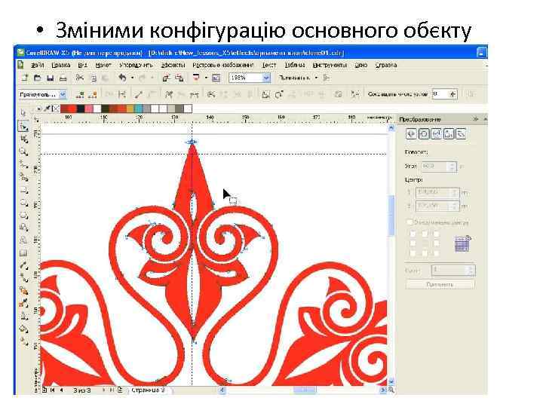The width and height of the screenshot is (543, 407).
Task: Check the middle-right anchor point box
Action: coord(436,243)
